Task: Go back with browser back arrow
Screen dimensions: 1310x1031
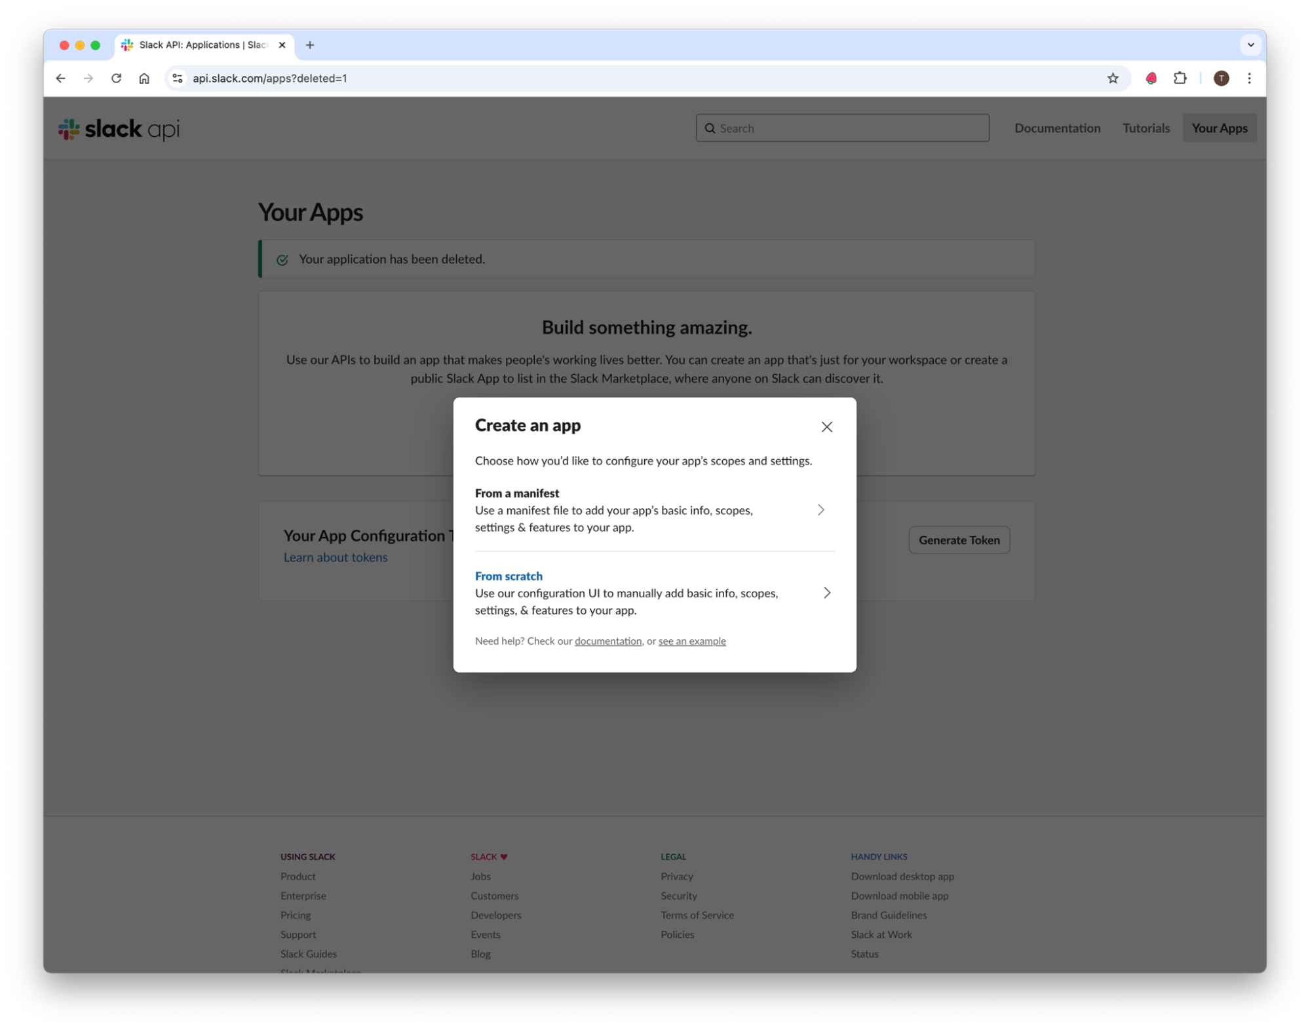Action: pyautogui.click(x=61, y=79)
